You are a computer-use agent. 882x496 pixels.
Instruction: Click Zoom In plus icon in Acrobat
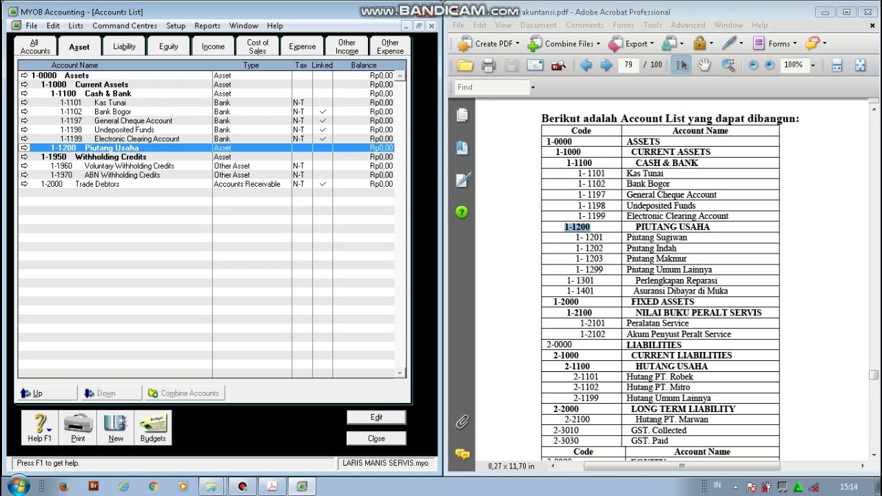tap(770, 65)
